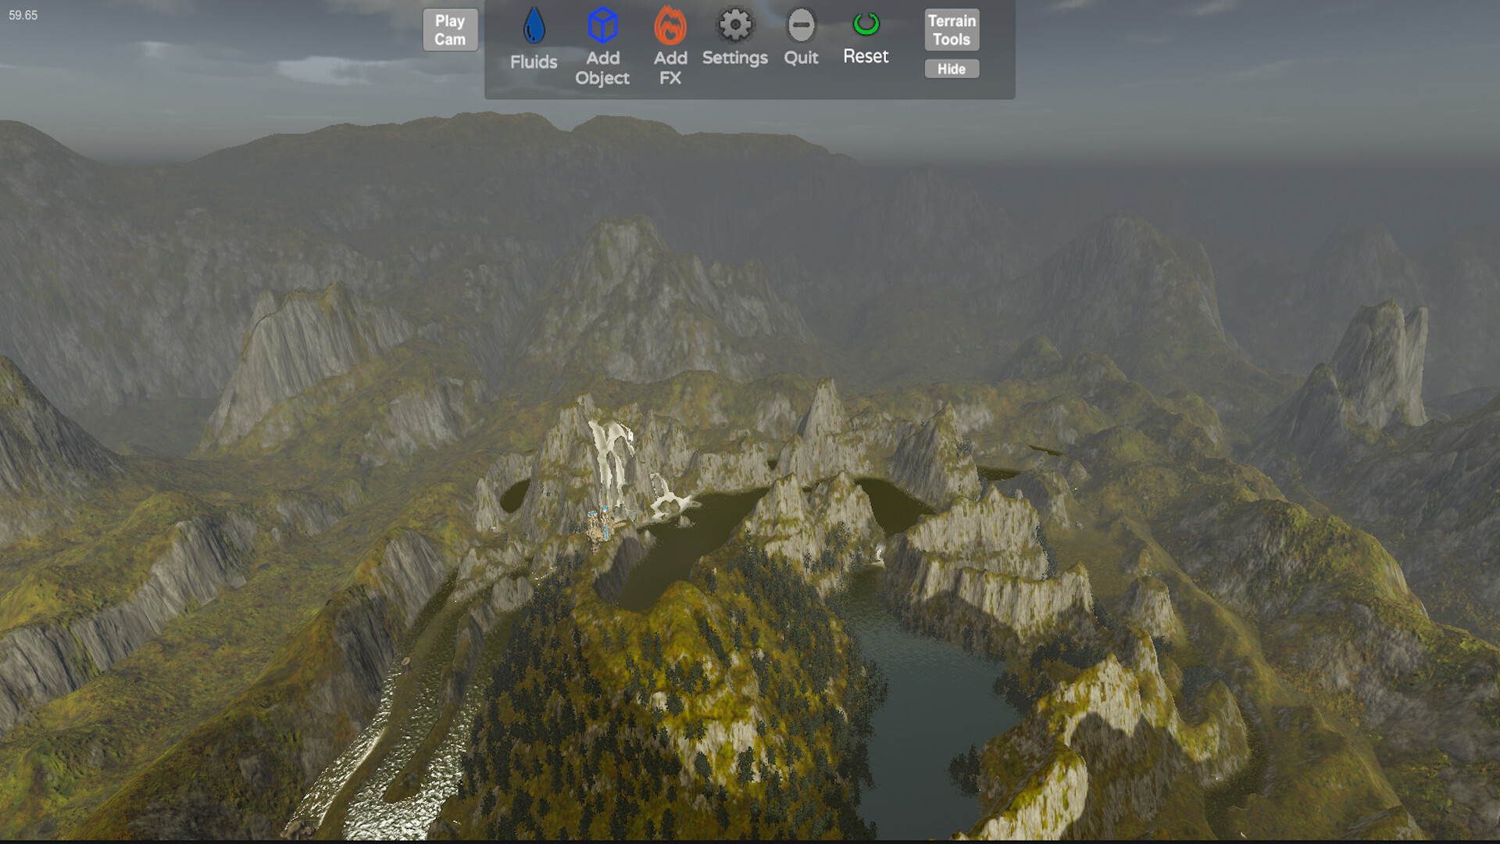
Task: Select the castle structure with waterfalls
Action: tap(603, 524)
